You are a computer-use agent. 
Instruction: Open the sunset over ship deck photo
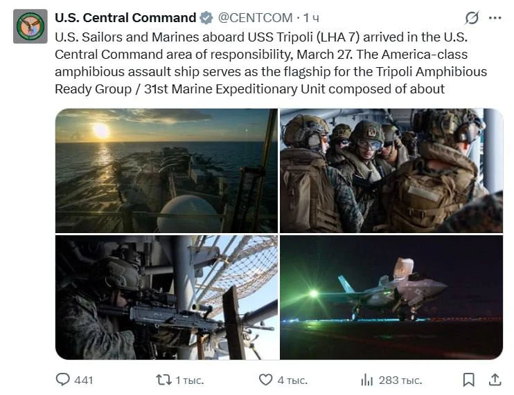point(166,170)
